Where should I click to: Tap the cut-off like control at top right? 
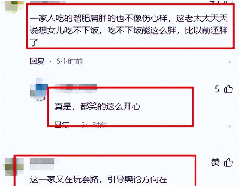tap(221, 2)
